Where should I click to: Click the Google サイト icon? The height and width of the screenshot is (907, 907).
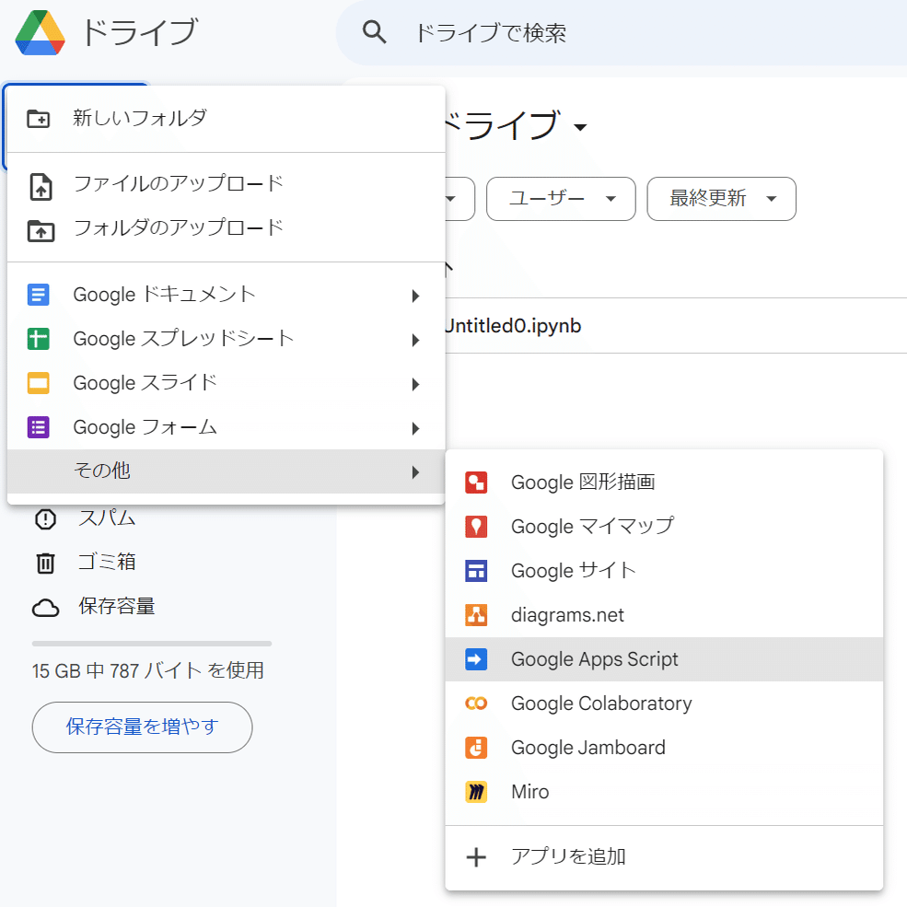tap(476, 571)
